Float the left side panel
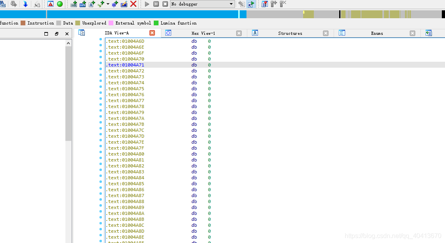This screenshot has height=243, width=445. click(x=57, y=34)
